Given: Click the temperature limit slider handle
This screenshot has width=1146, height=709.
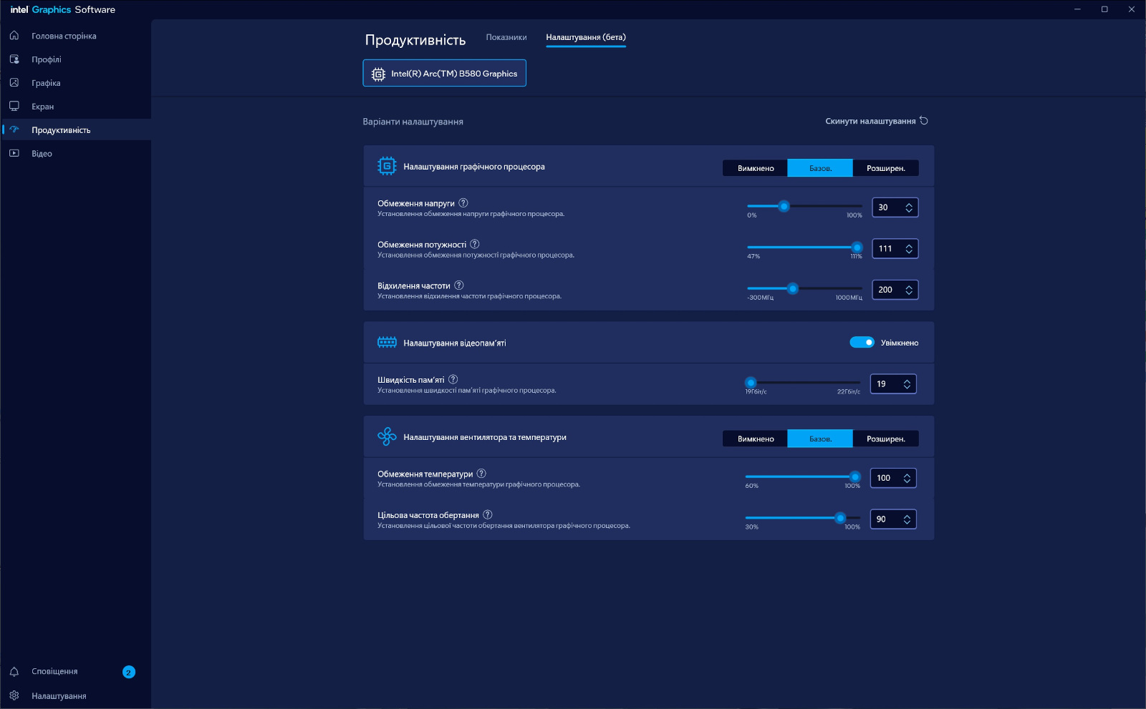Looking at the screenshot, I should (855, 476).
